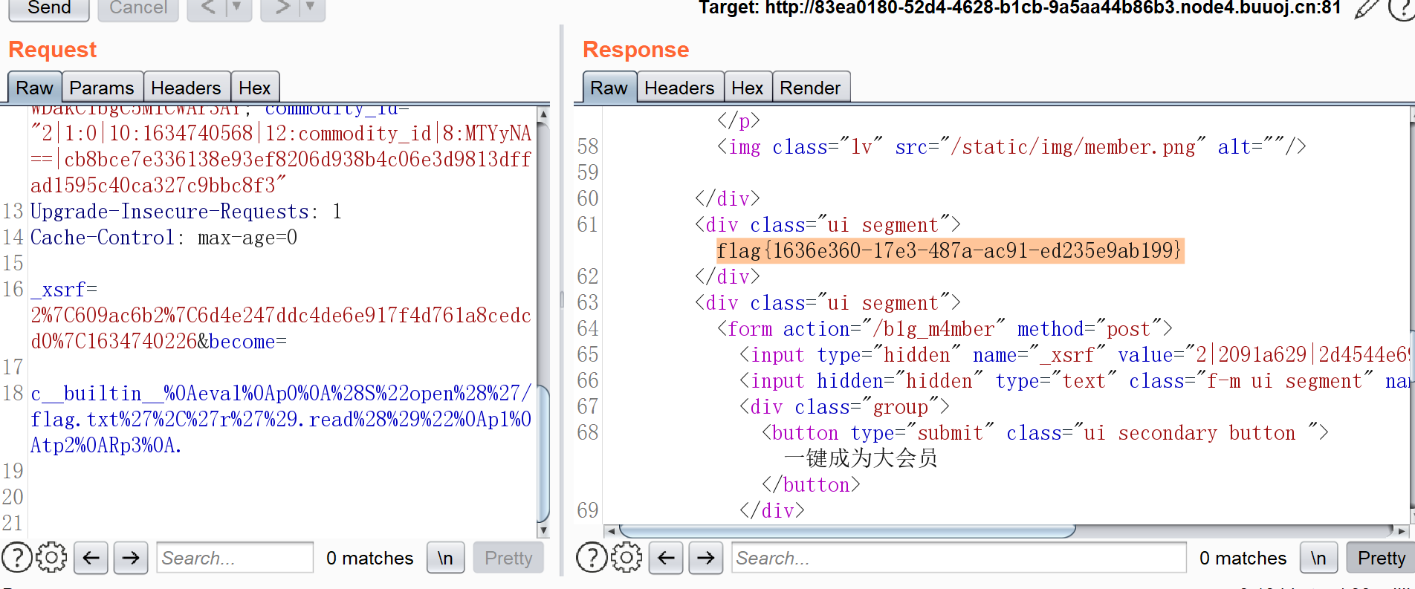Image resolution: width=1415 pixels, height=589 pixels.
Task: Click the response 0 matches label
Action: coord(1243,558)
